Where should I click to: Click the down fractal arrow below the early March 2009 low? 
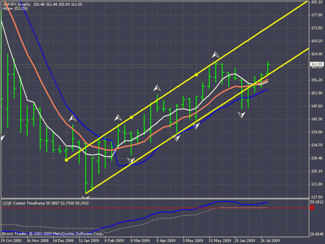[x=131, y=161]
